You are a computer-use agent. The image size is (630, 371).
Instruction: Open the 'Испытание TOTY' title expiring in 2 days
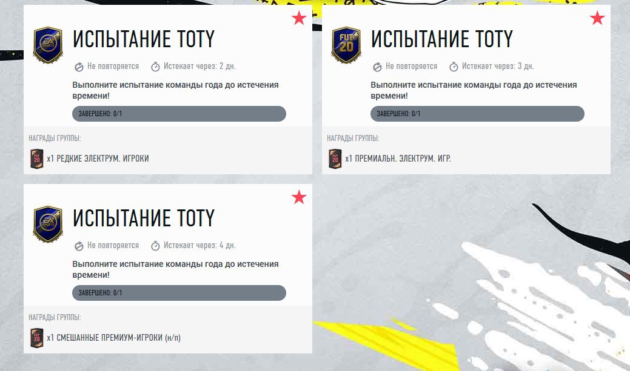[144, 39]
